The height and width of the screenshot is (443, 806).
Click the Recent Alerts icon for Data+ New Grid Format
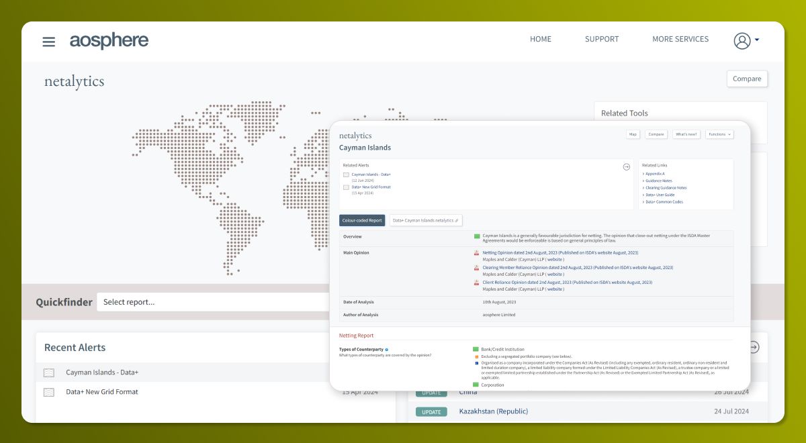tap(49, 392)
